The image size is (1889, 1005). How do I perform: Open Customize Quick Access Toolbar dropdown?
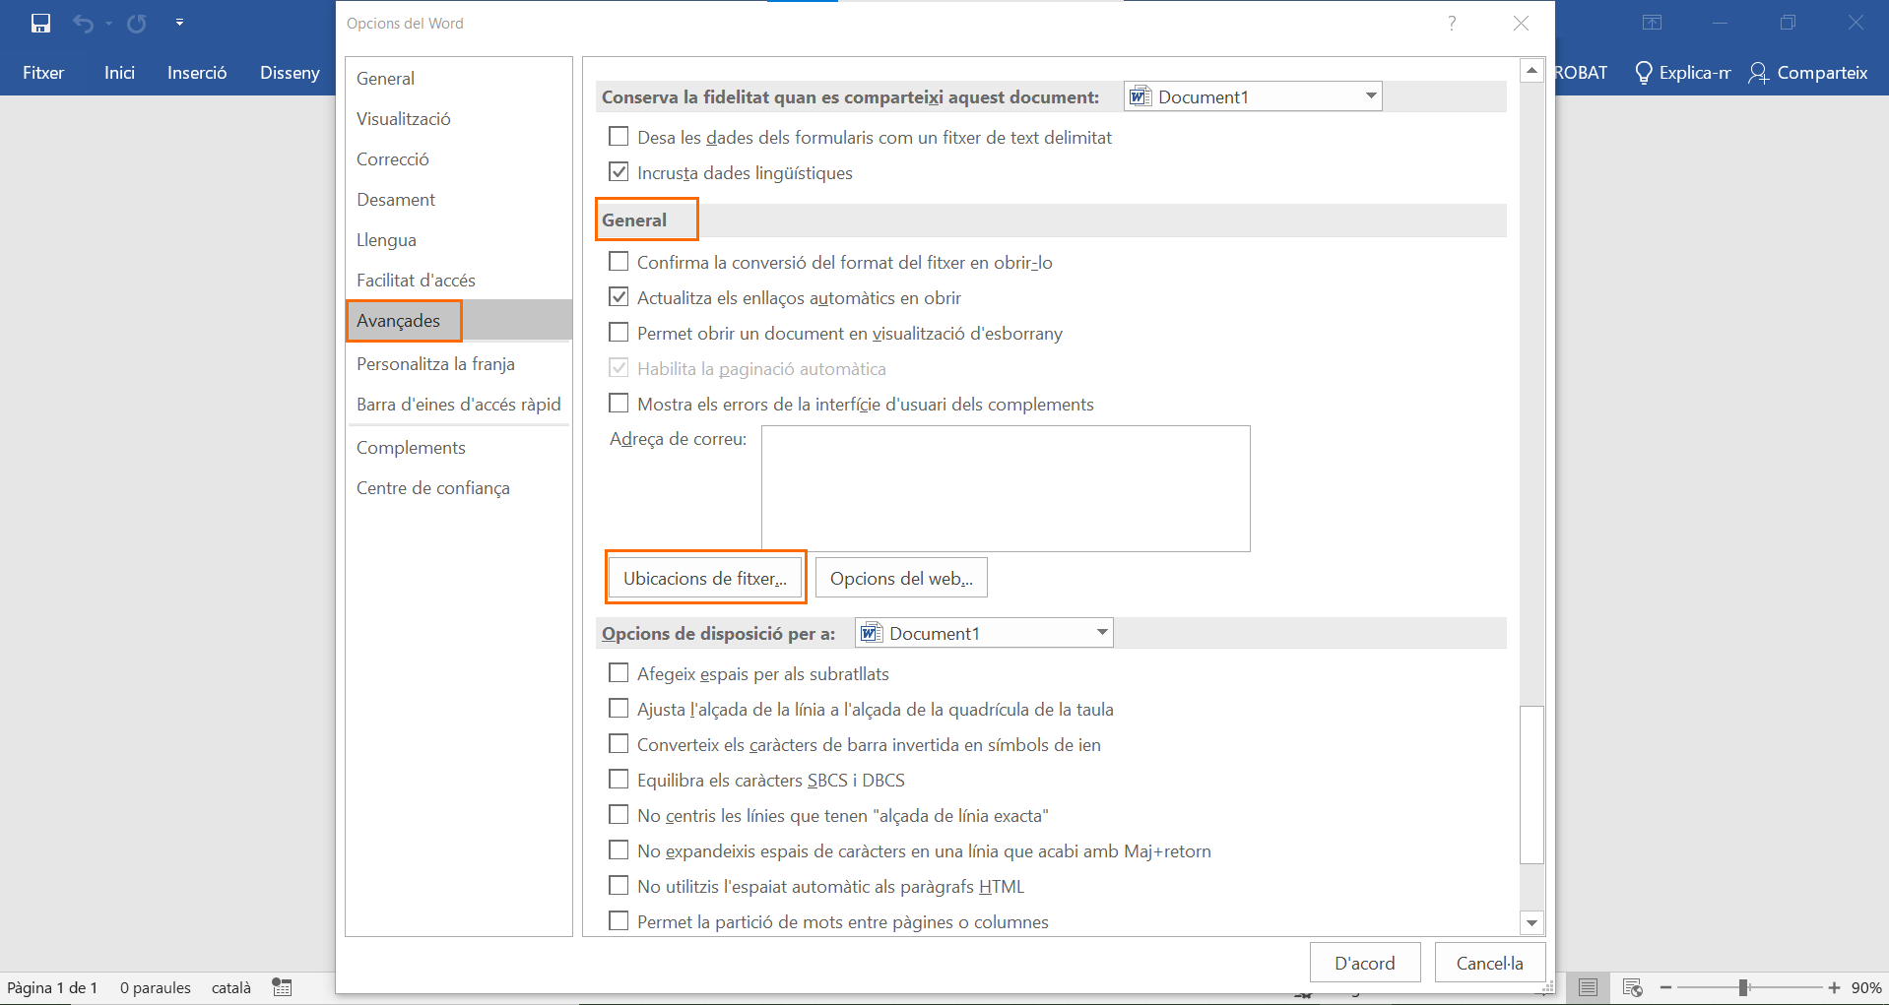pos(179,23)
